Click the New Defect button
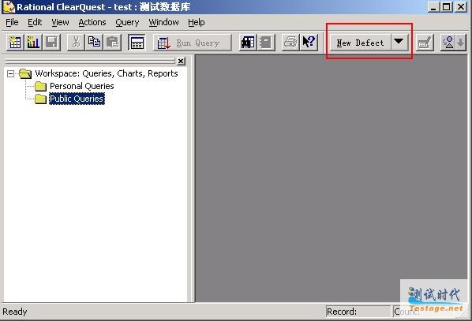The height and width of the screenshot is (321, 472). [x=361, y=43]
